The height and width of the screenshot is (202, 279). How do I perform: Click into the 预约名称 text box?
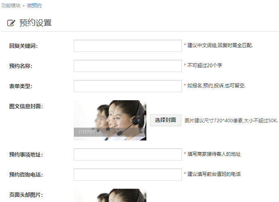click(127, 66)
